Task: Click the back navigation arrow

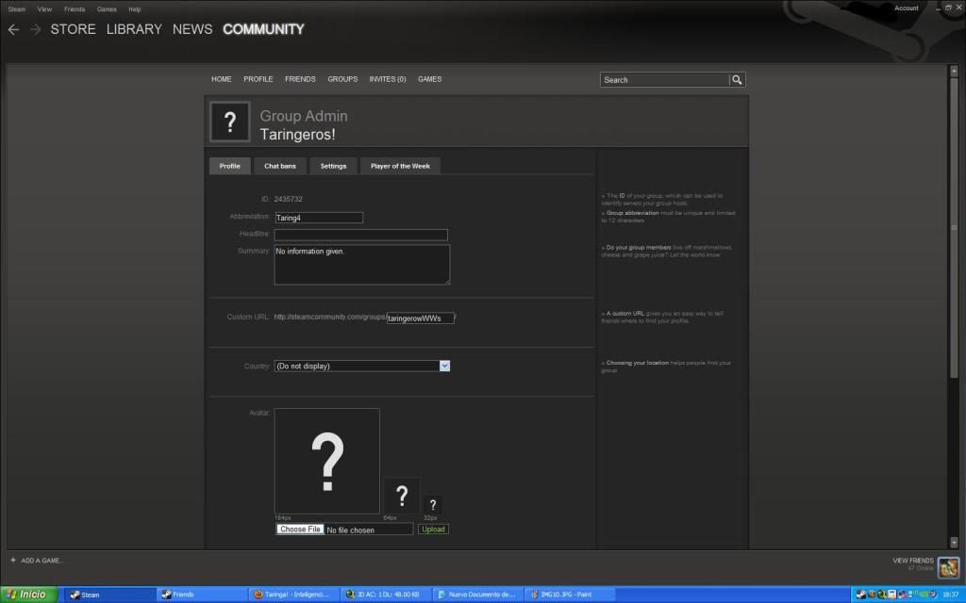Action: [13, 29]
